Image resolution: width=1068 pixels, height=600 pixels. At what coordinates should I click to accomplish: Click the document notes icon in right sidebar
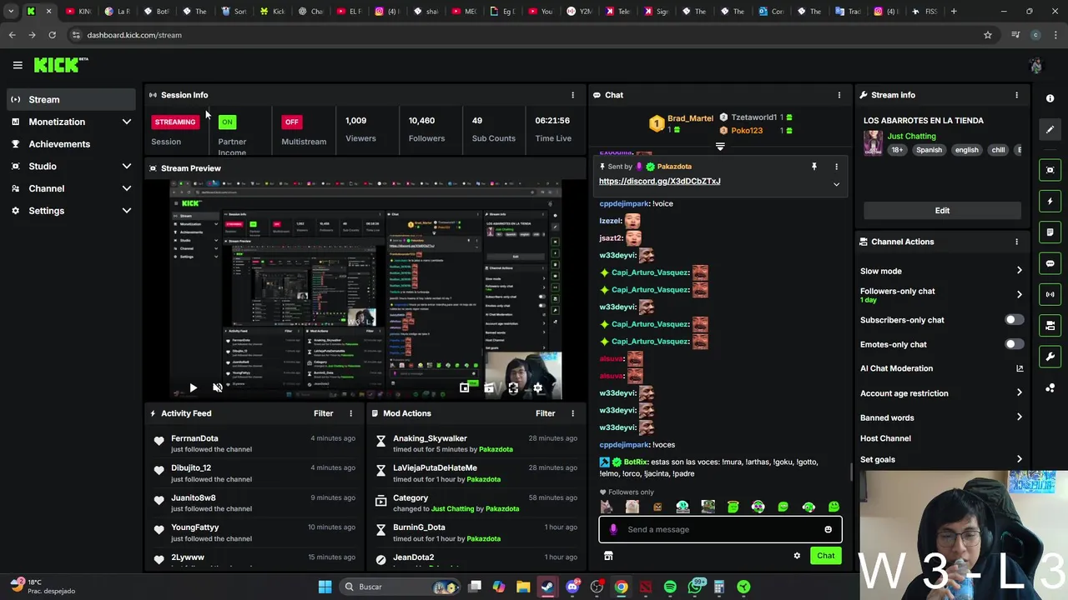[1050, 232]
